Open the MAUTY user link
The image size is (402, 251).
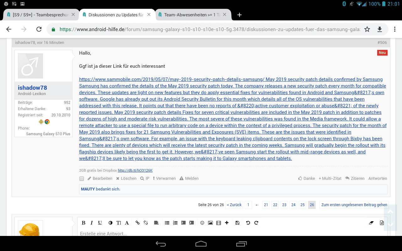[88, 189]
